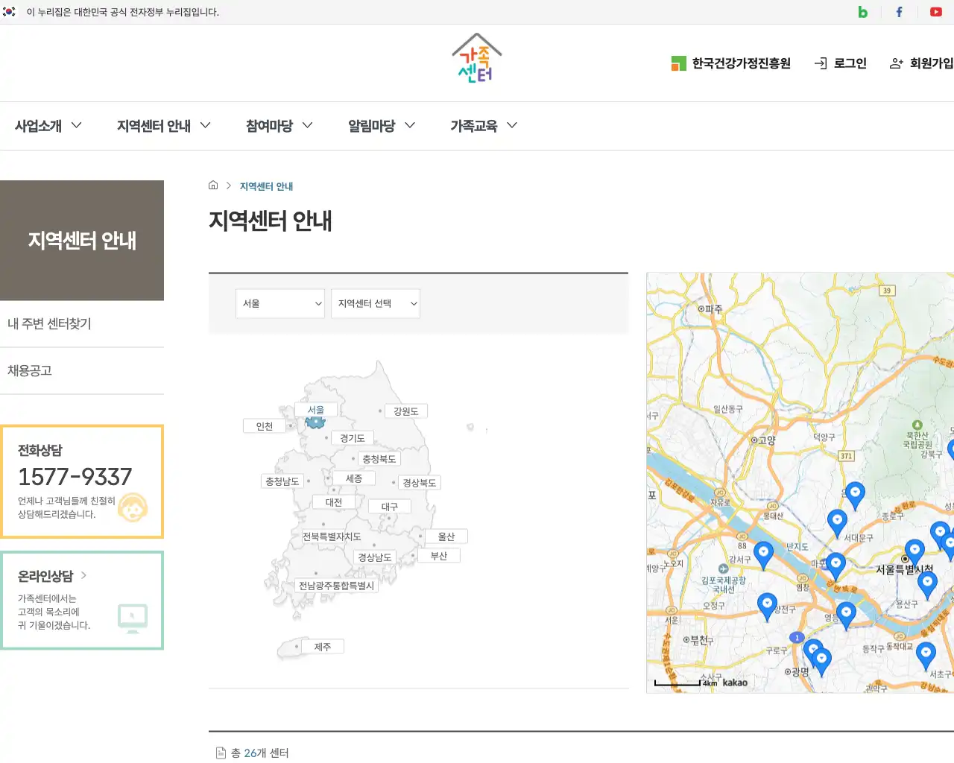Expand the 사업소개 menu
The image size is (954, 763).
click(48, 126)
